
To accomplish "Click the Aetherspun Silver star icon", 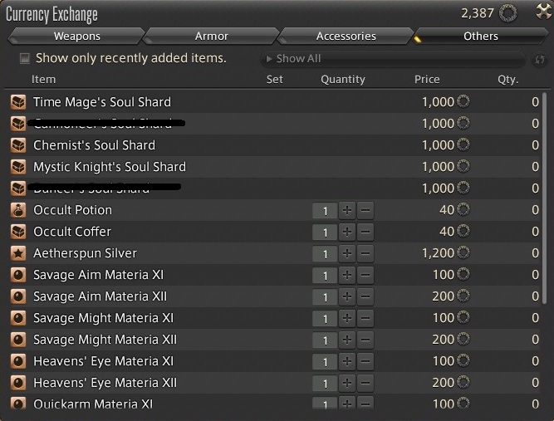I will [x=18, y=253].
